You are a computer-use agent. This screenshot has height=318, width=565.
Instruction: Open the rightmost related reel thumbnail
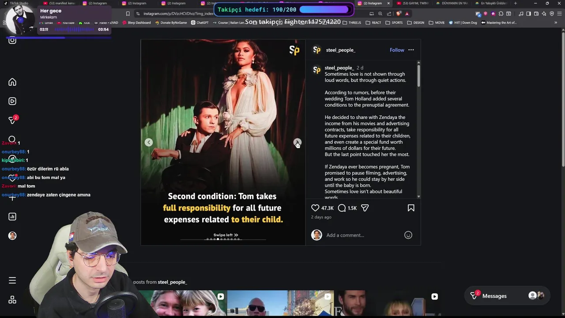click(x=388, y=303)
